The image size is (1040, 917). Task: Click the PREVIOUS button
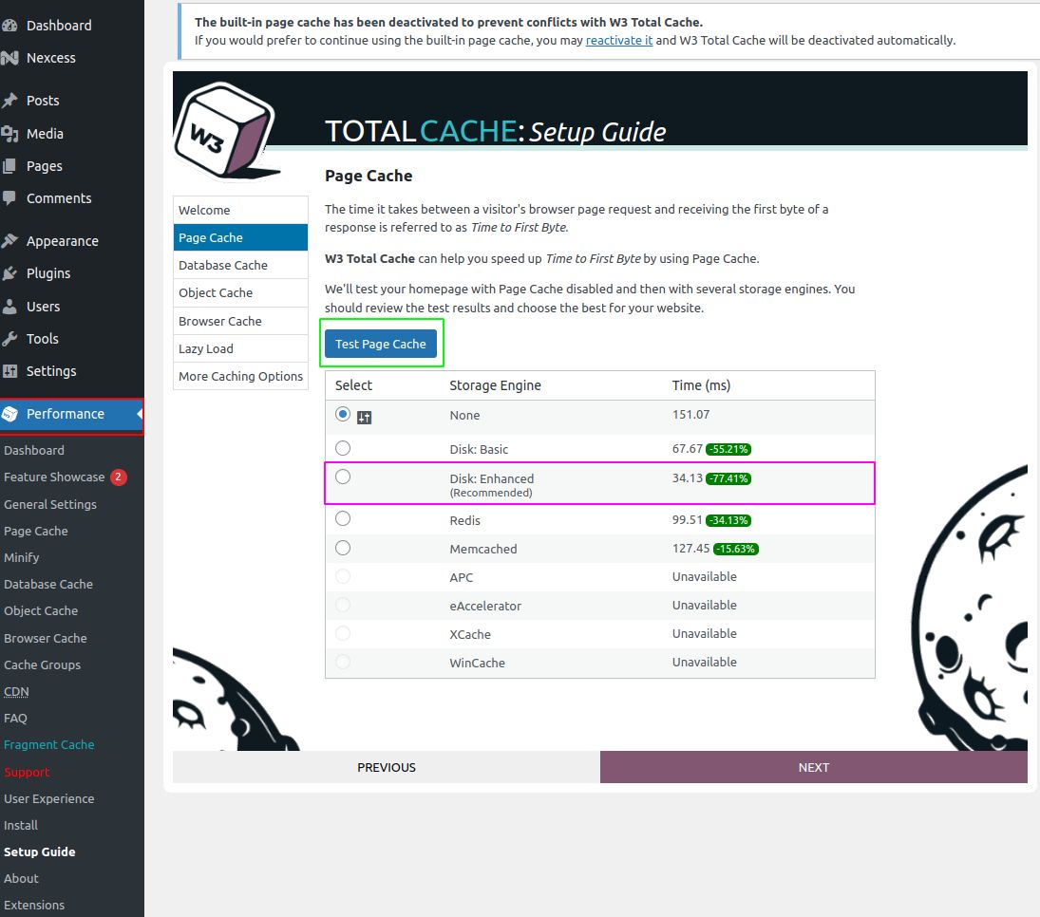(386, 767)
